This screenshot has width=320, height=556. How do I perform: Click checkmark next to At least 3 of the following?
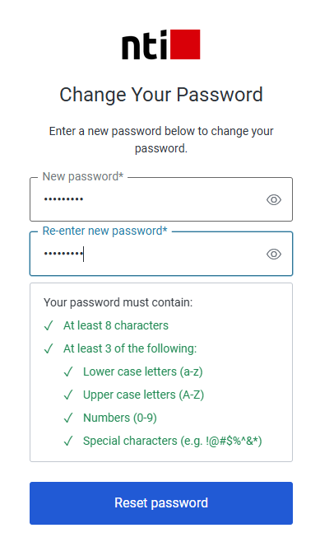tap(49, 348)
